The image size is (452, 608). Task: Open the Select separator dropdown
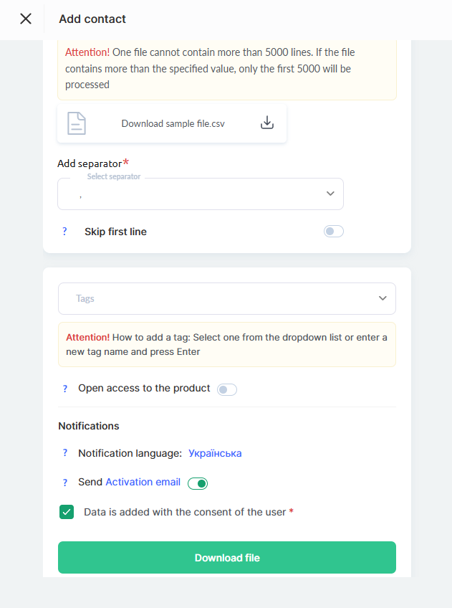(x=201, y=194)
